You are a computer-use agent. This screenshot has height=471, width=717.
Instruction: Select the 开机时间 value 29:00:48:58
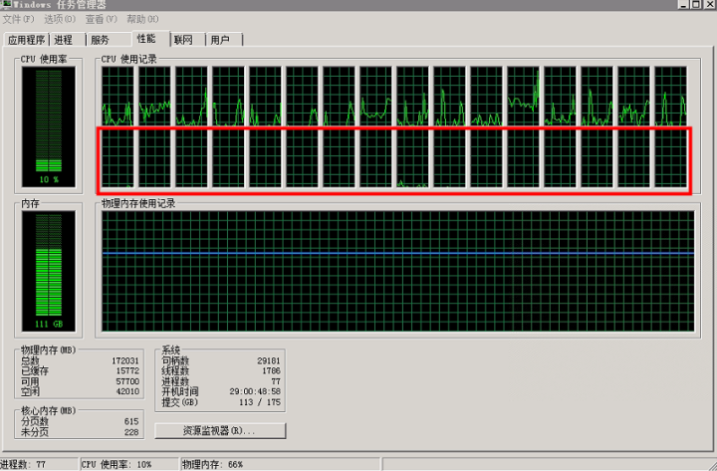pos(255,391)
